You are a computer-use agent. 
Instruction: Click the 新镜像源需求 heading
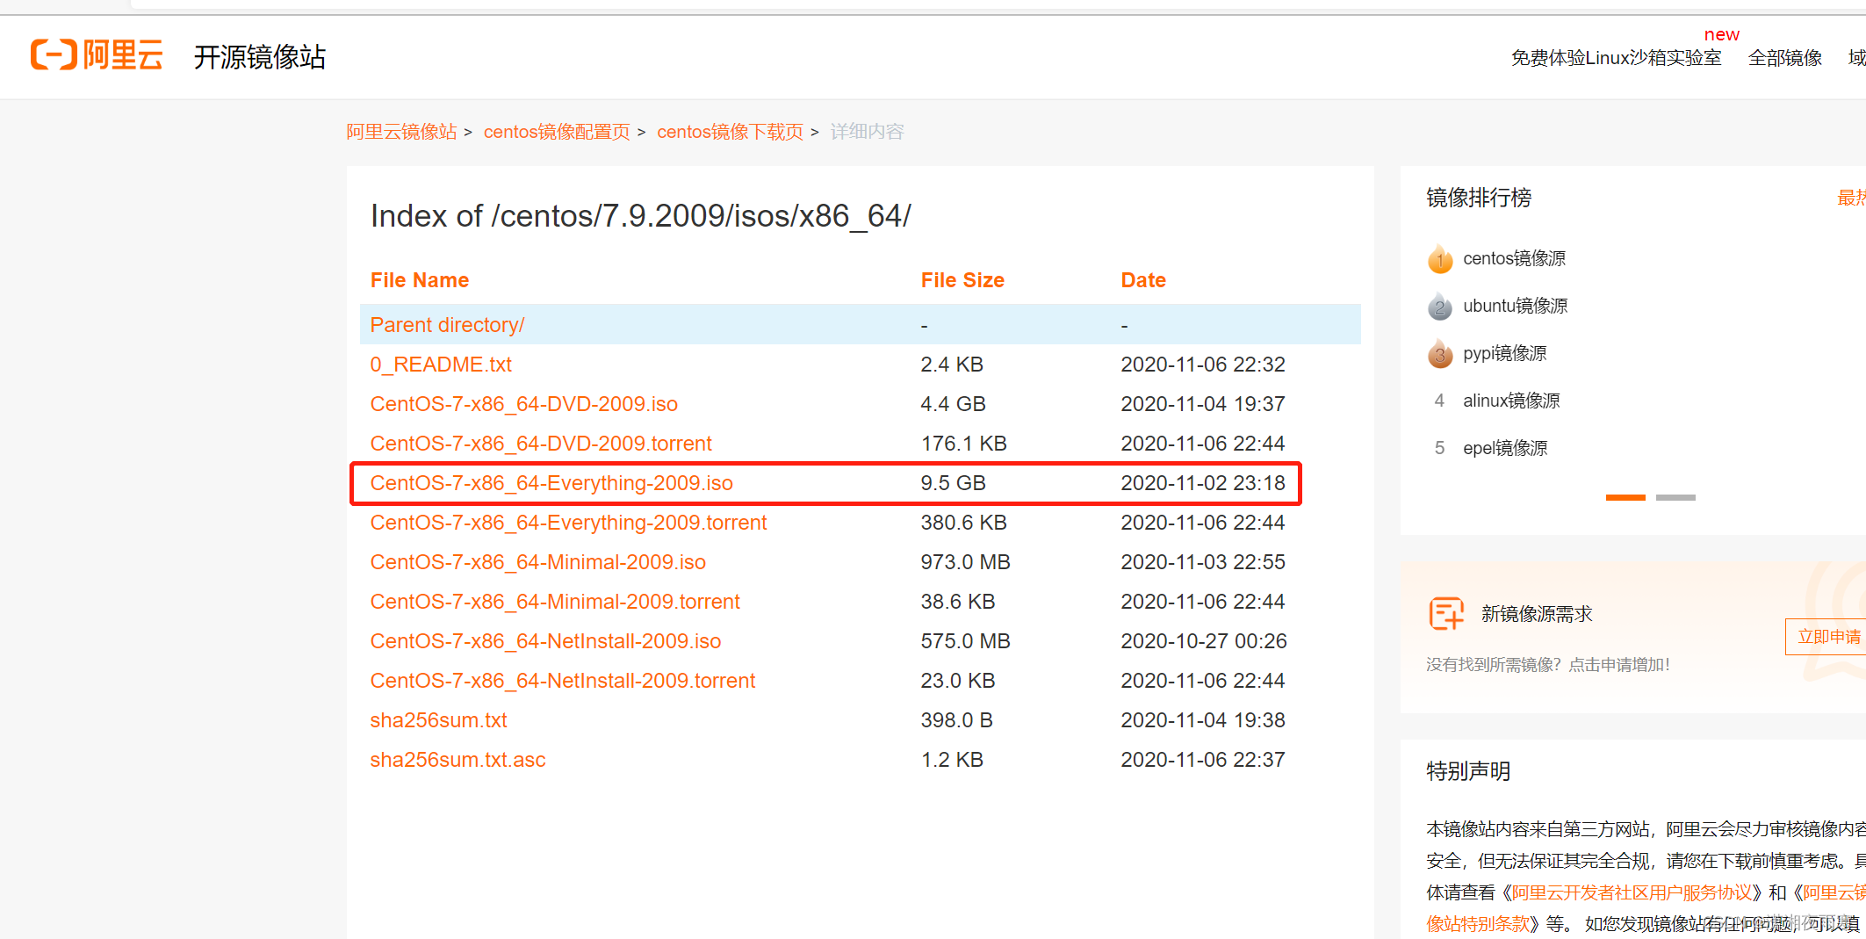(x=1537, y=614)
